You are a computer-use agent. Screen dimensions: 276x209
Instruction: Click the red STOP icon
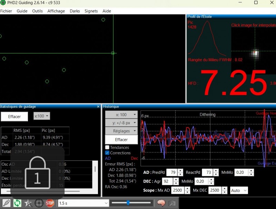pyautogui.click(x=50, y=203)
